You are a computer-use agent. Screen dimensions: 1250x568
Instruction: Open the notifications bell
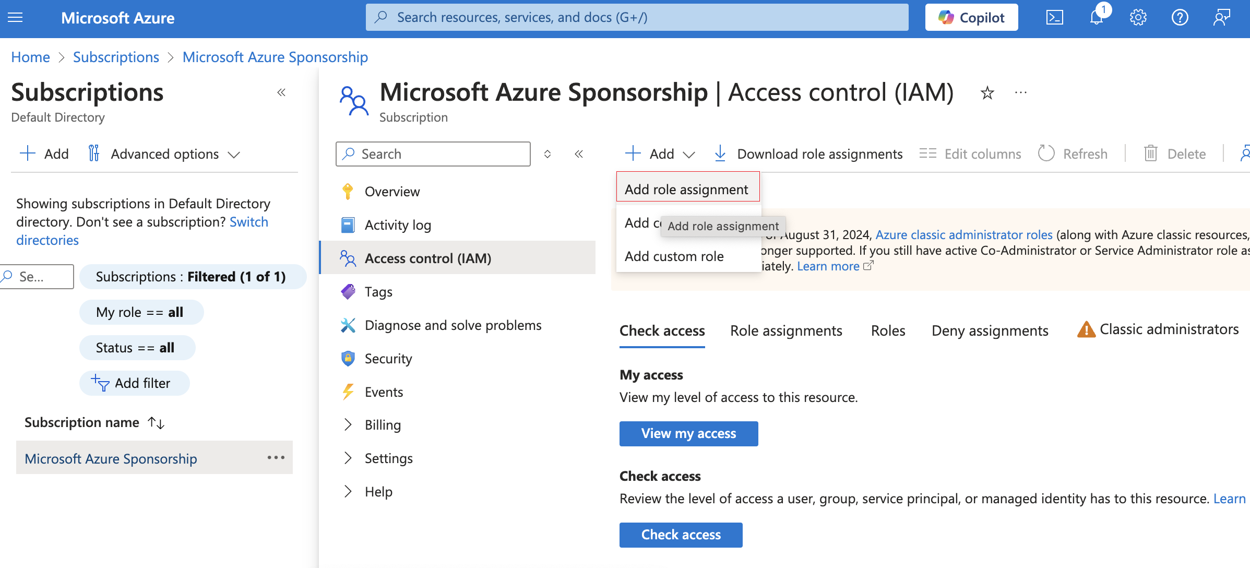(1096, 18)
